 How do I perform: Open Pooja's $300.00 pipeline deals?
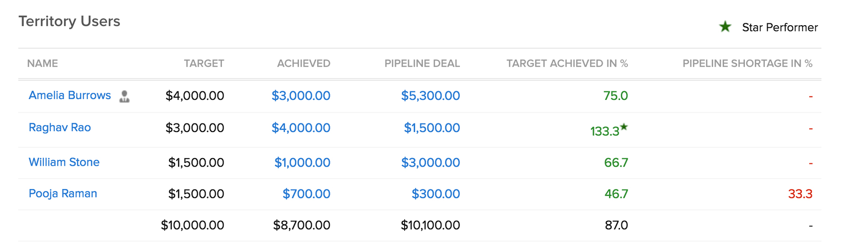(435, 194)
